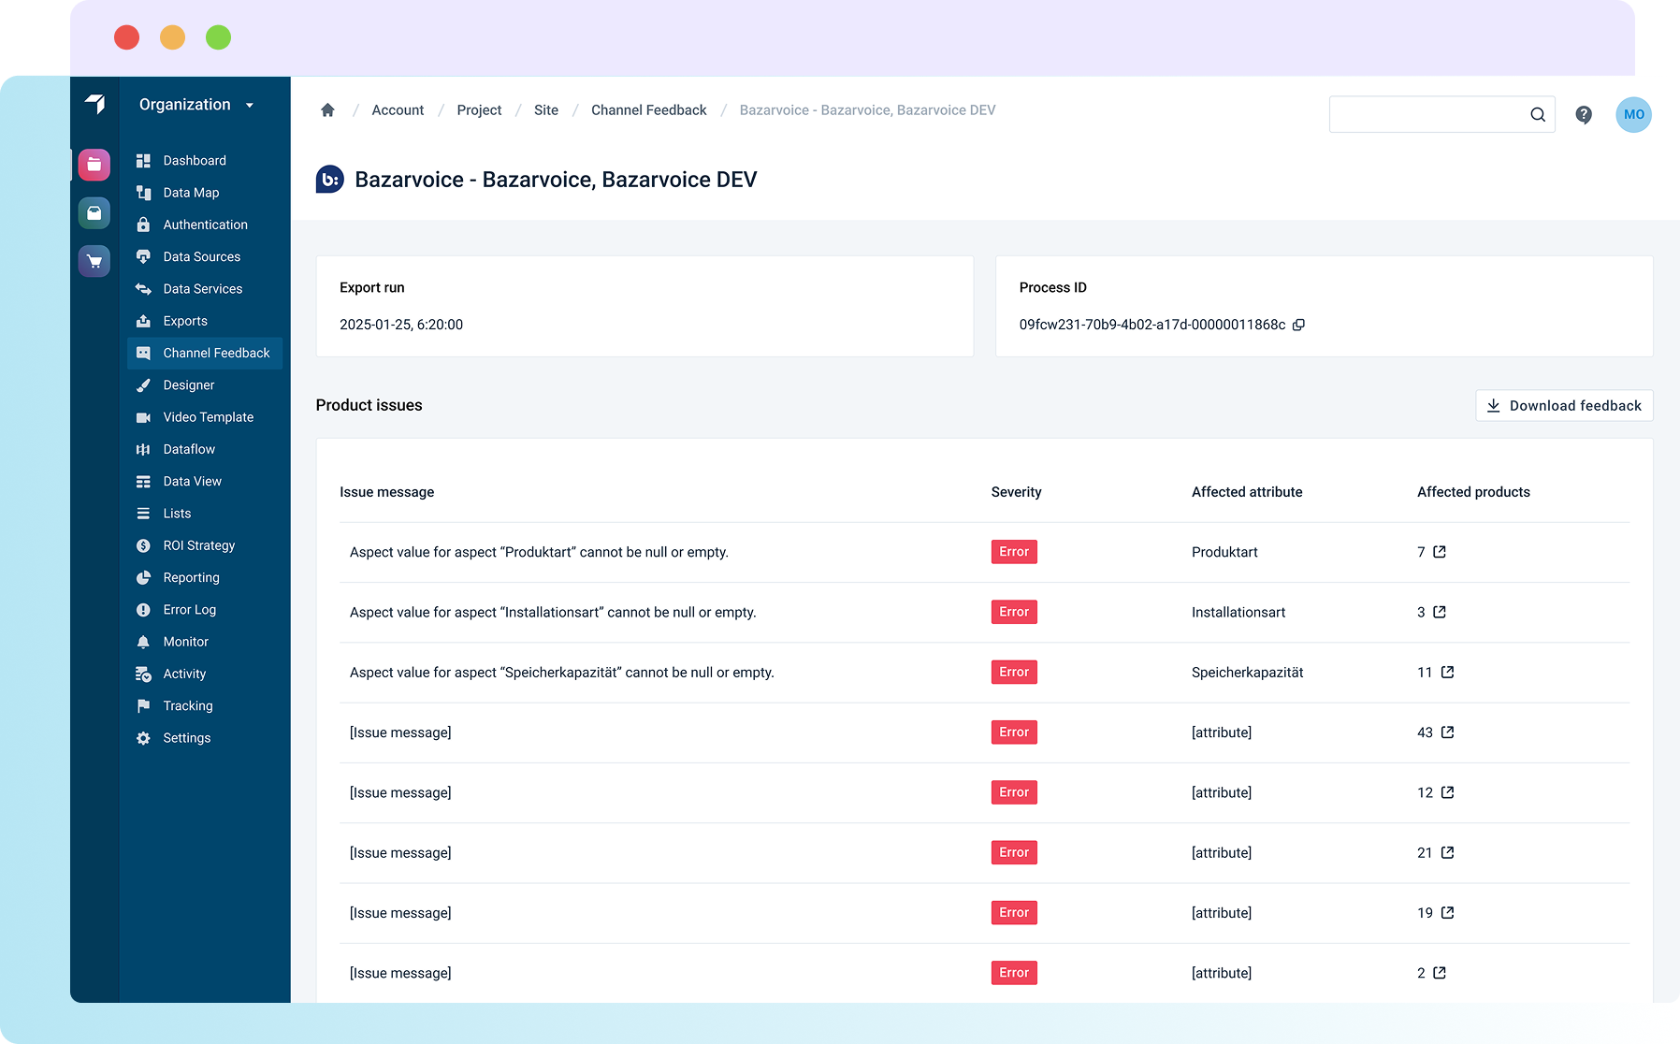
Task: Open Data Sources in the sidebar
Action: pyautogui.click(x=205, y=256)
